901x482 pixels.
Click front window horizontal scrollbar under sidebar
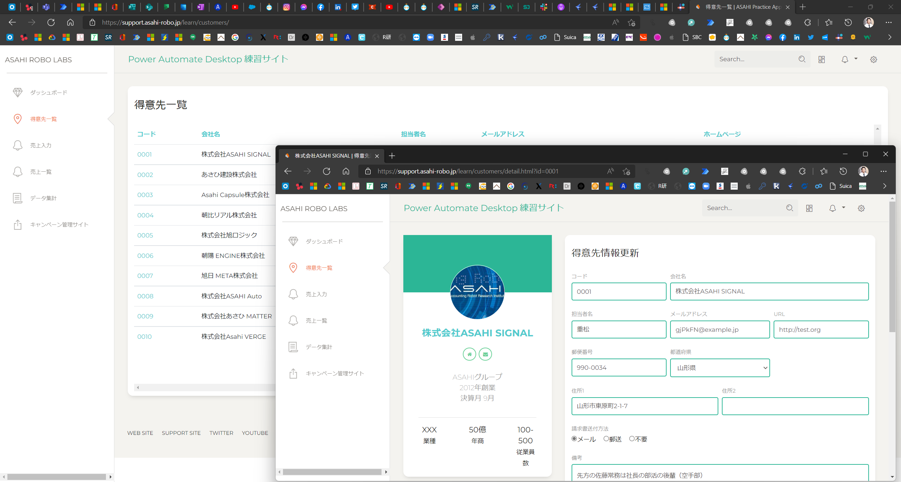click(x=332, y=472)
